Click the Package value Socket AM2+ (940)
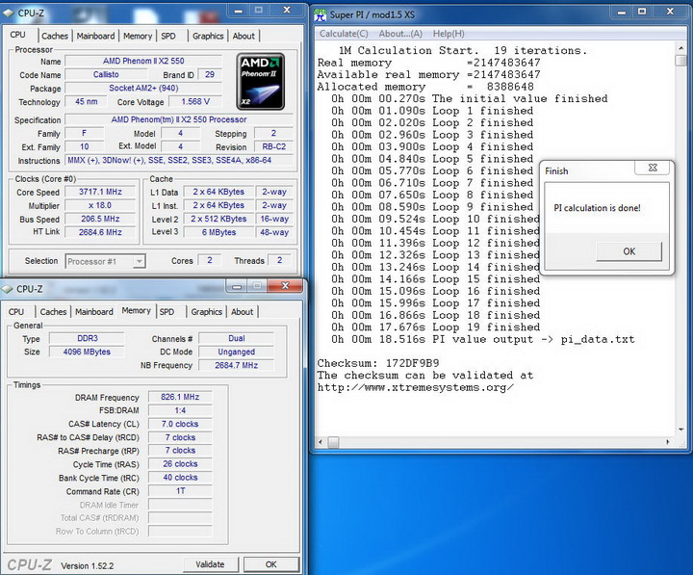The width and height of the screenshot is (693, 575). coord(143,88)
